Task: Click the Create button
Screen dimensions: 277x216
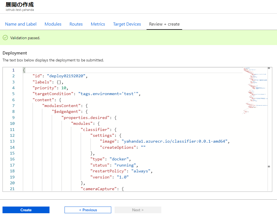Action: (x=26, y=210)
